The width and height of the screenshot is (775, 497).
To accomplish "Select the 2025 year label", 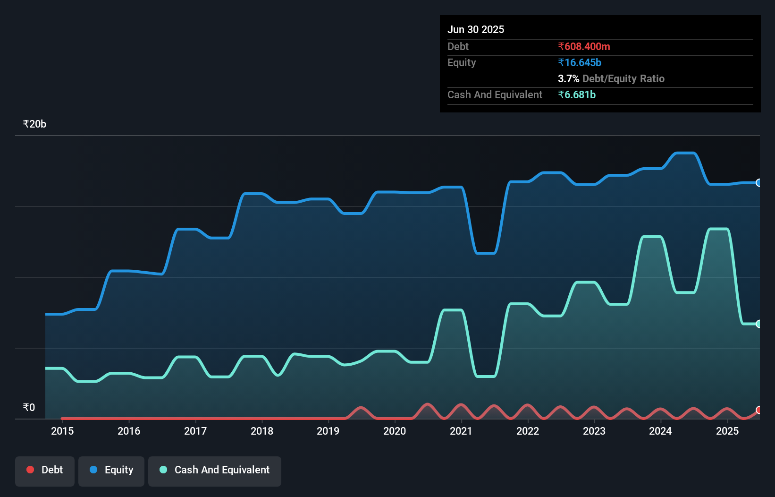I will point(727,431).
